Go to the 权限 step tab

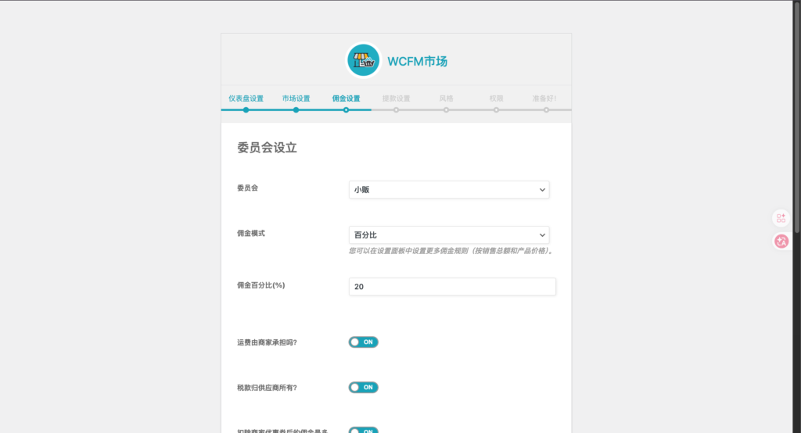tap(496, 98)
